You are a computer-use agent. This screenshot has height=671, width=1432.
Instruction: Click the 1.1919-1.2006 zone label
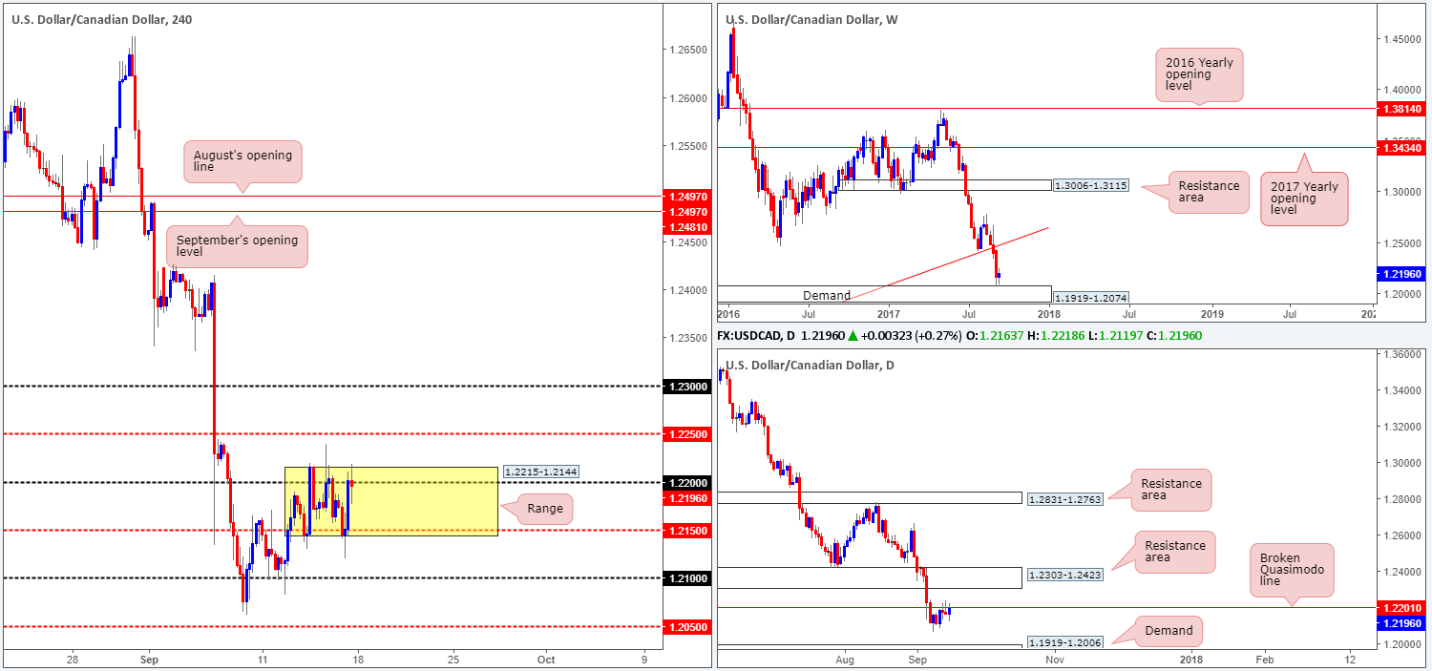point(1064,642)
